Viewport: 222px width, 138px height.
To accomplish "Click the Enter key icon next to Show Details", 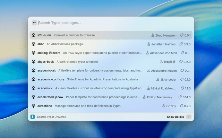I will pos(189,117).
